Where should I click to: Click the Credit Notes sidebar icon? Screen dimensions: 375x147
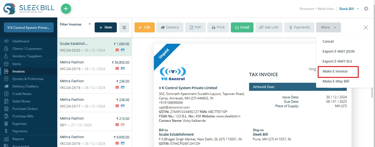[x=6, y=94]
